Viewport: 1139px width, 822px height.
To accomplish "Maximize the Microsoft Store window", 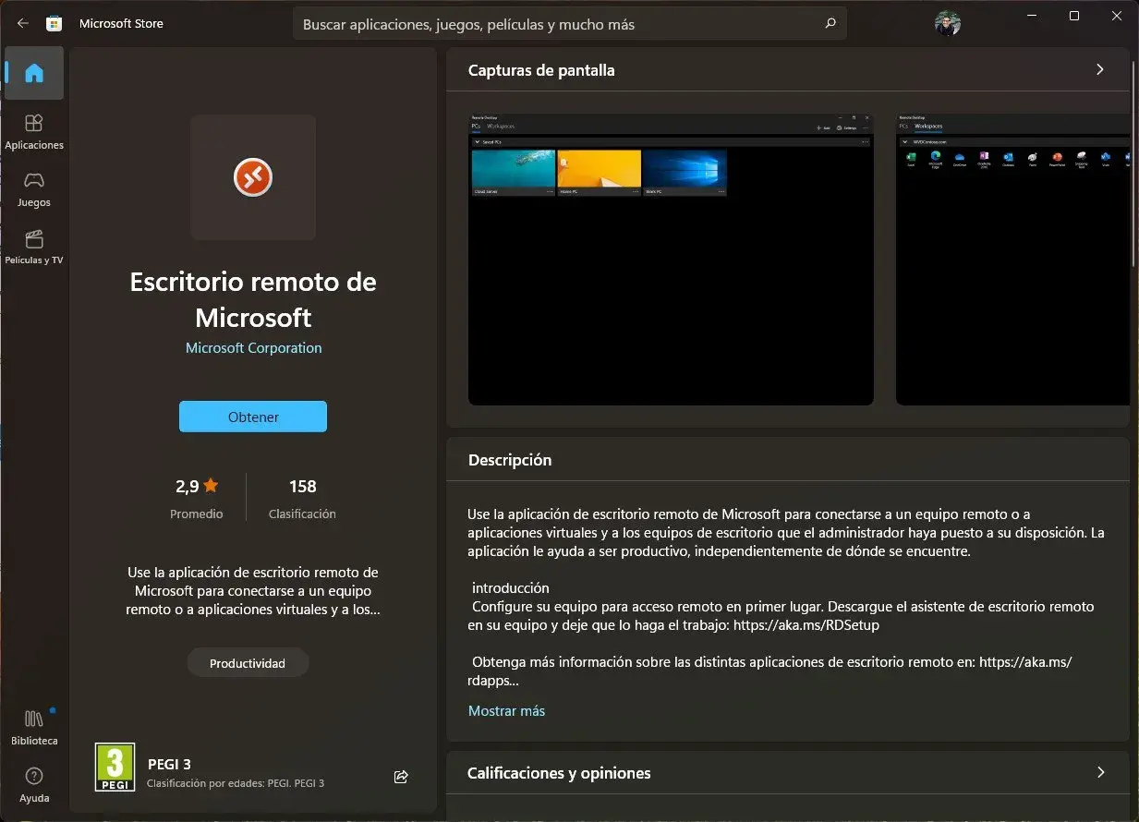I will (x=1074, y=16).
